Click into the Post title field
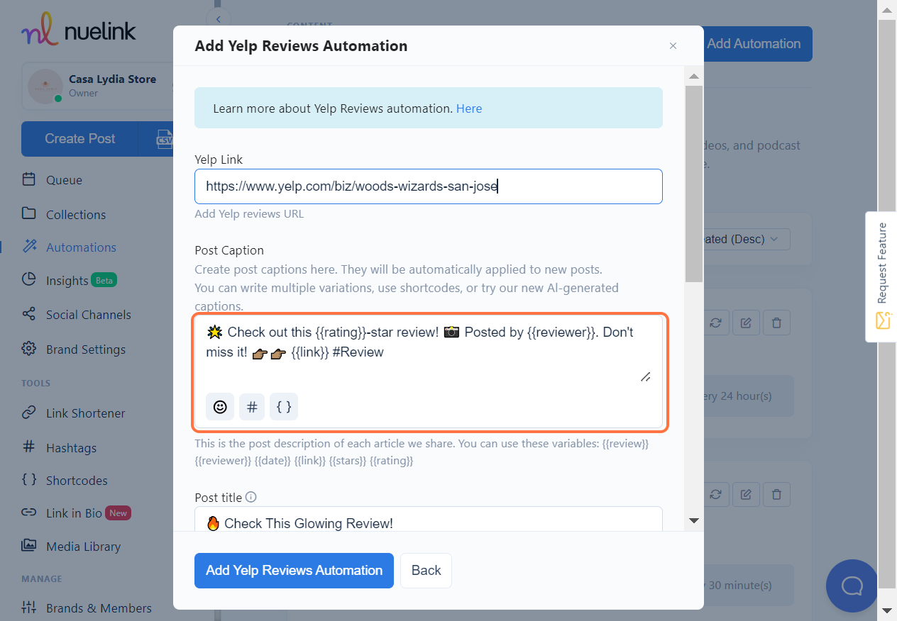This screenshot has width=897, height=621. point(429,520)
